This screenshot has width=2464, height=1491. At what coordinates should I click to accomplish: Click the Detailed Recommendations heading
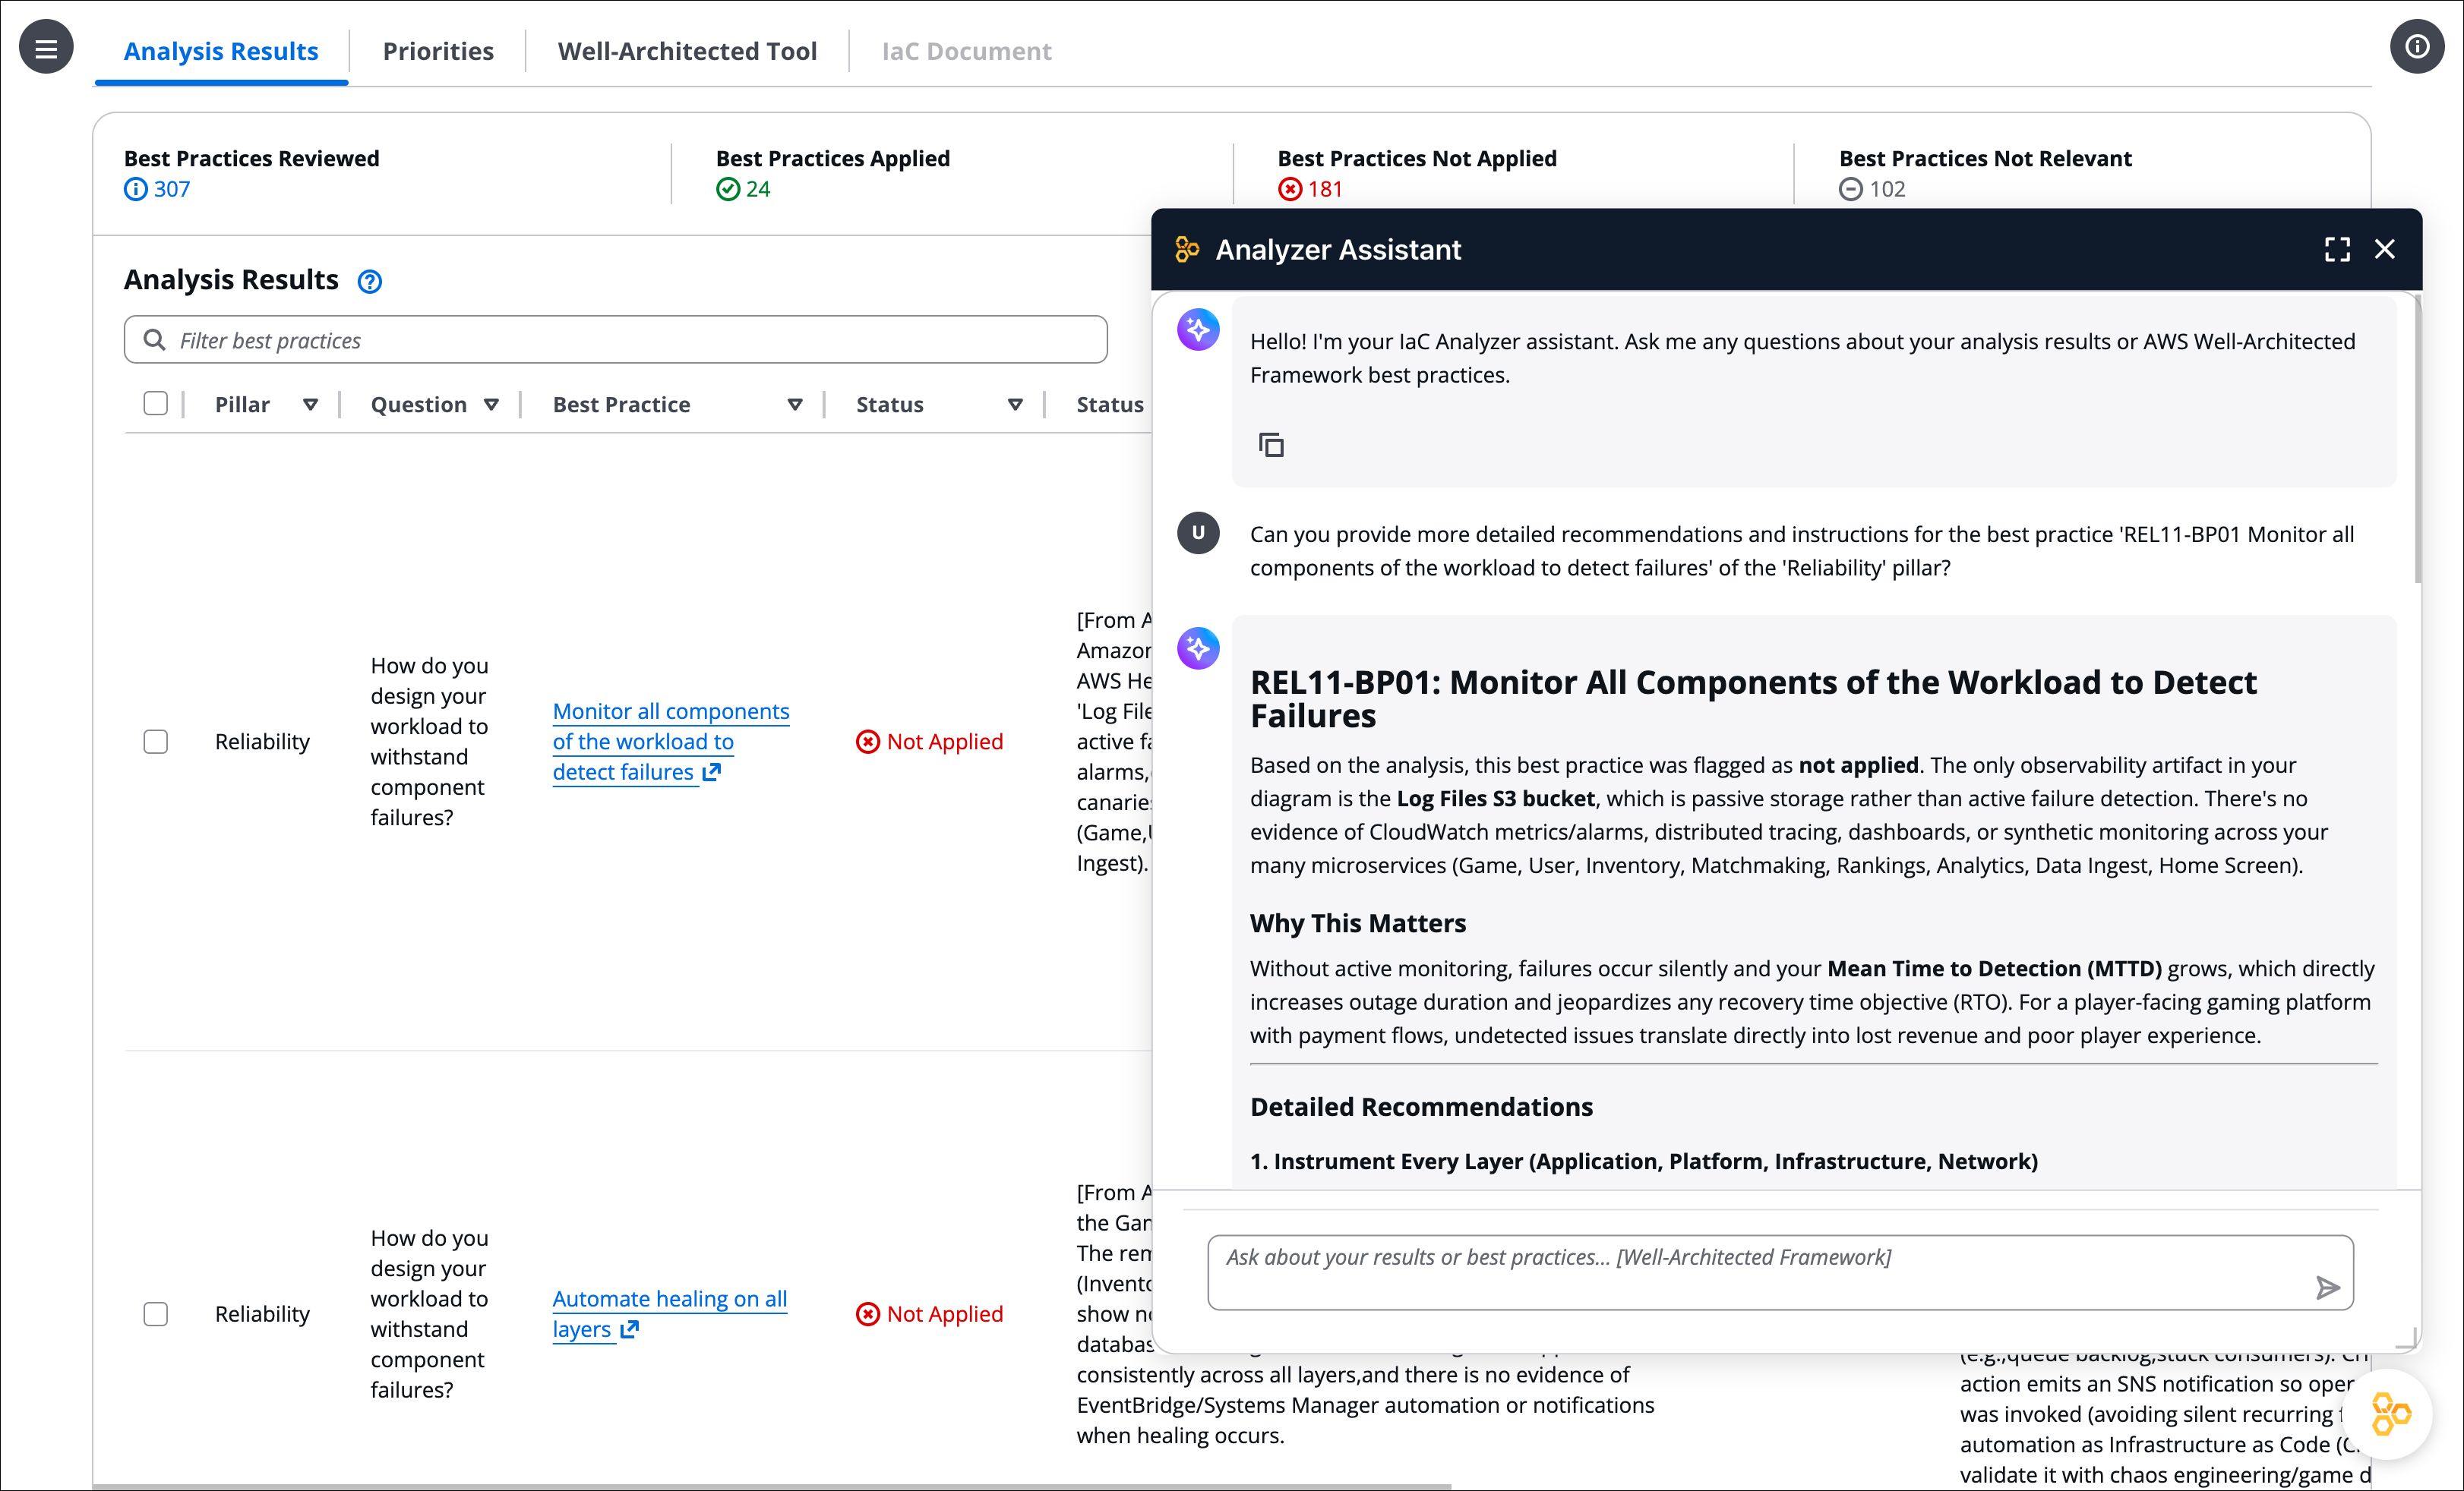[x=1421, y=1106]
